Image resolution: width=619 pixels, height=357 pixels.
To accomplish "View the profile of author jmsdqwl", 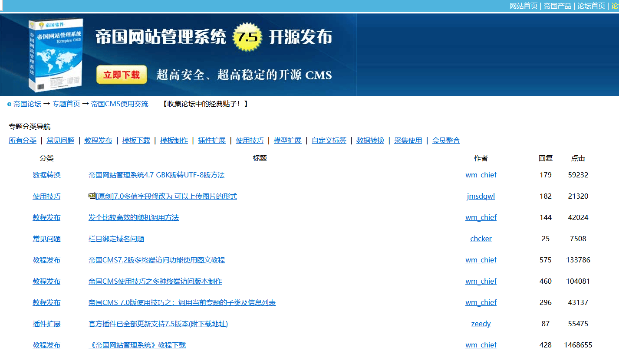I will click(x=481, y=197).
